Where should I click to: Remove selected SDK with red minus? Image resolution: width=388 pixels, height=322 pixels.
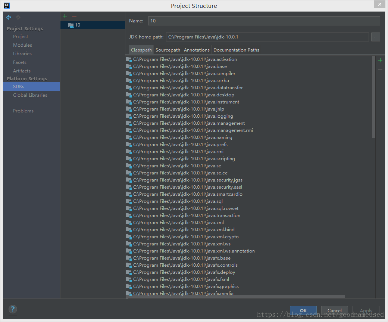pos(74,16)
